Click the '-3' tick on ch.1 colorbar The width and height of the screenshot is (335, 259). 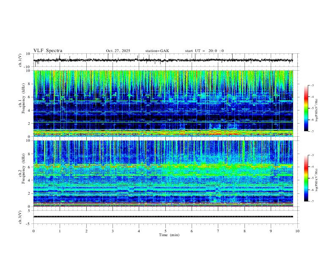point(312,85)
